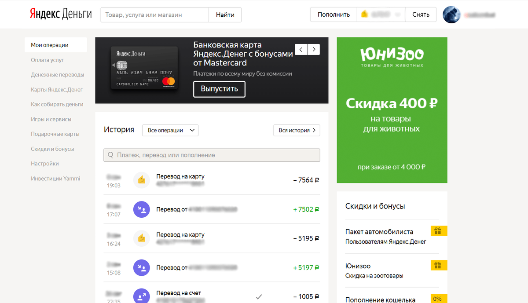Image resolution: width=528 pixels, height=303 pixels.
Task: Click banner title Банковская карта Яндекс.Денег
Action: (x=243, y=54)
